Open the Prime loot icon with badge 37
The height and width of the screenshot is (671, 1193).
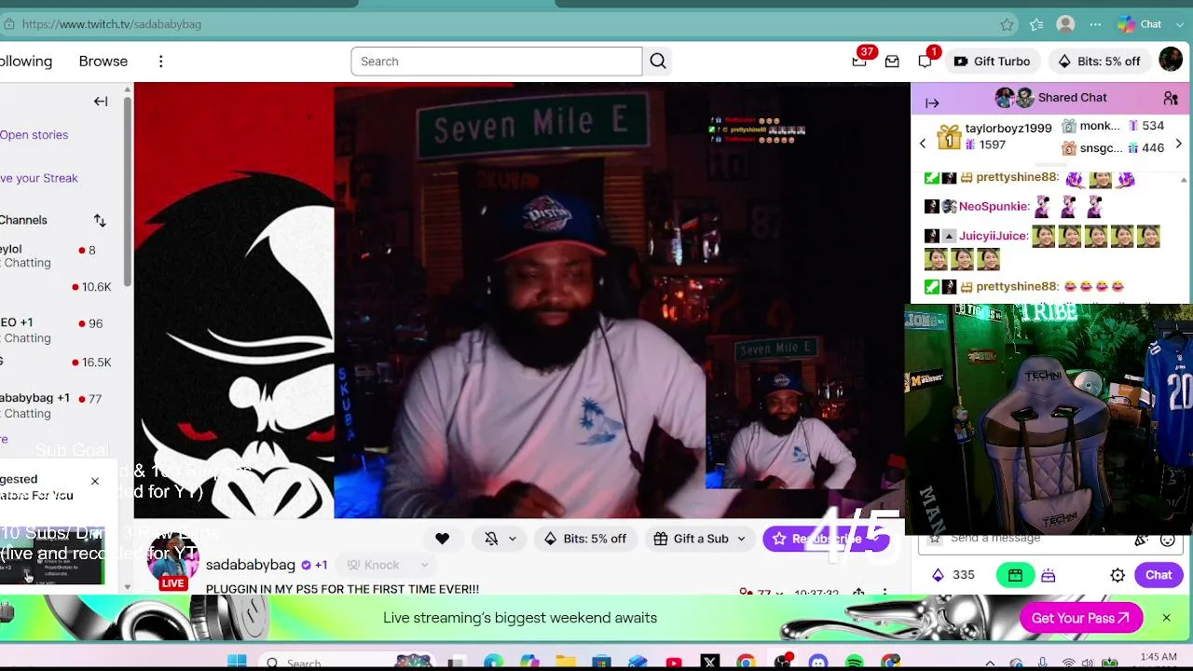point(859,62)
